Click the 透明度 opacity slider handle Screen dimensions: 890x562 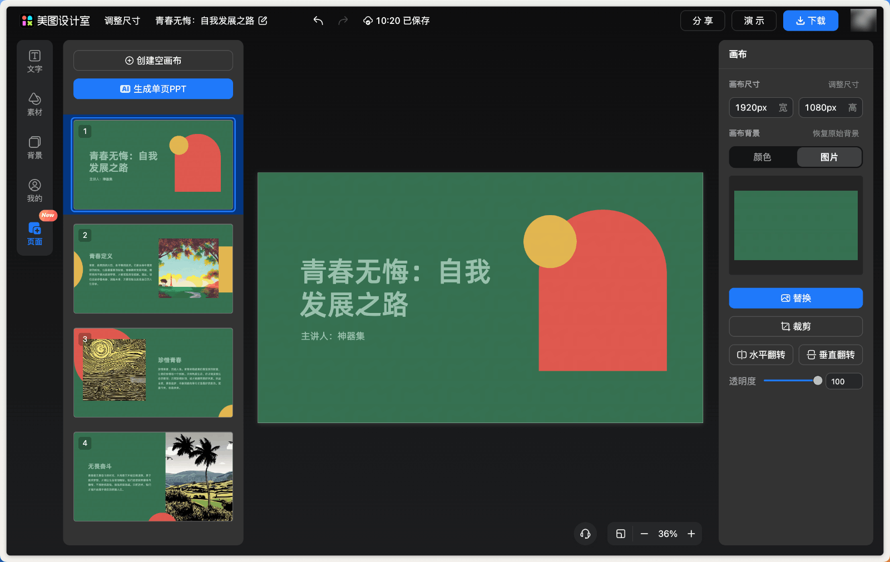pyautogui.click(x=818, y=381)
